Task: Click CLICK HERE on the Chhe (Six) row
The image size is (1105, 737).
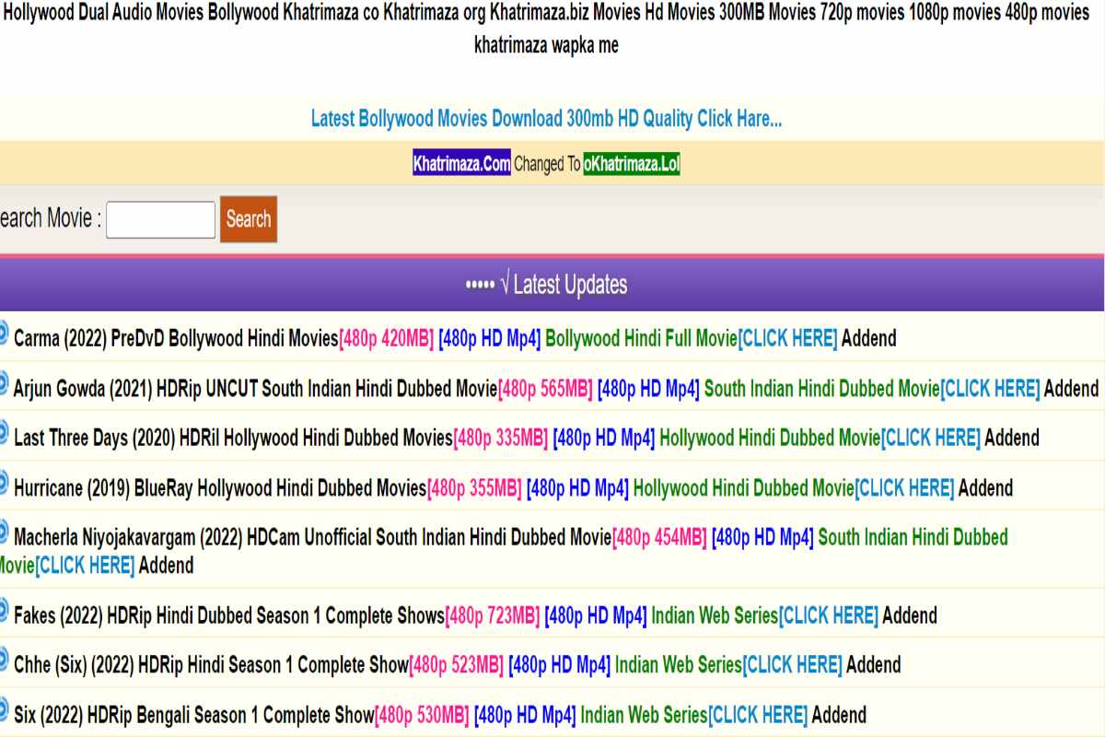Action: pyautogui.click(x=793, y=665)
